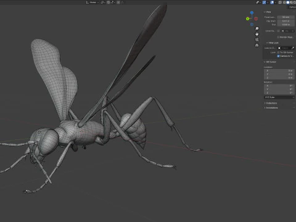
Task: Edit 3D Cursor Location Y field
Action: (x=279, y=74)
